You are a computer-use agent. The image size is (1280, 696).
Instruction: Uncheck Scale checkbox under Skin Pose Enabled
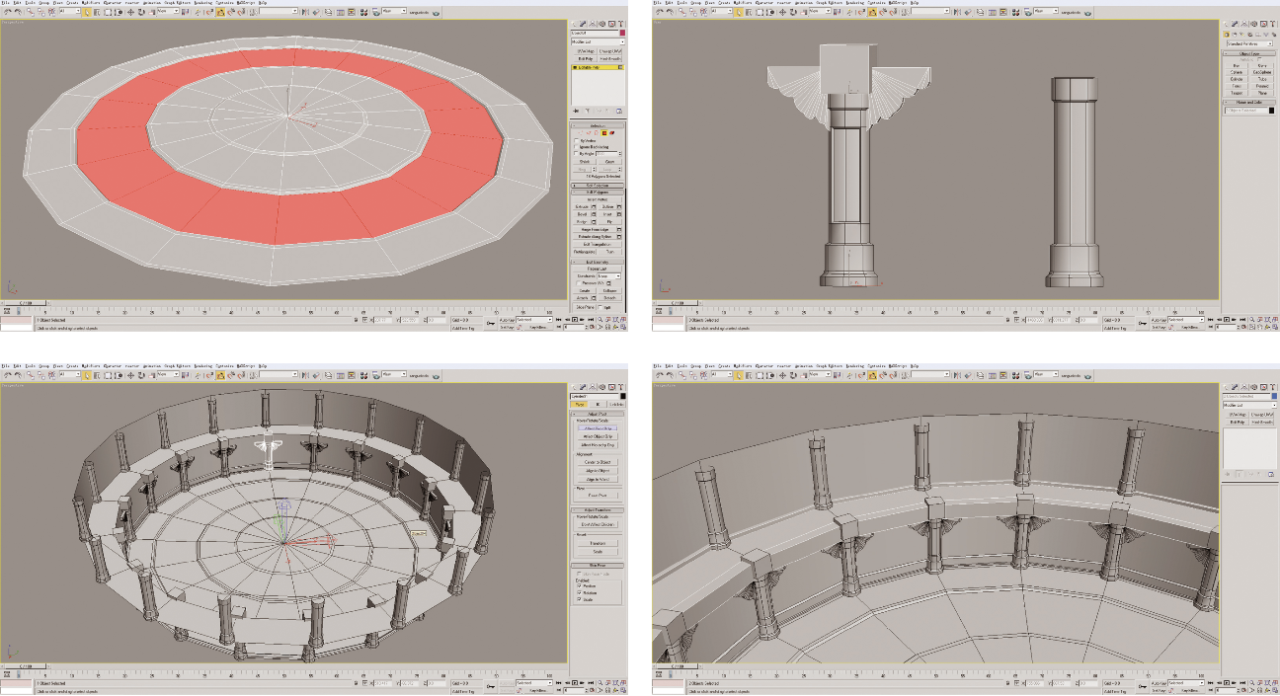point(580,599)
